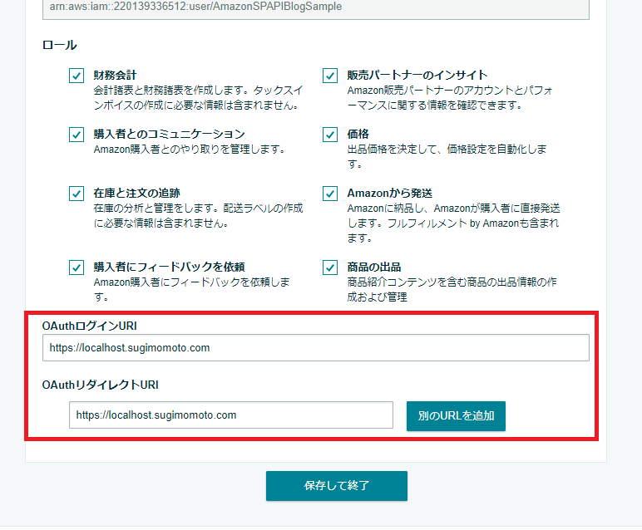Click the description starting 出品価格を決定して

[447, 157]
